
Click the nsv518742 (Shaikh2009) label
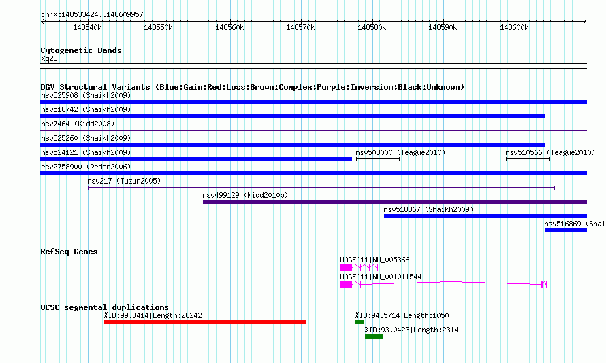click(x=86, y=109)
